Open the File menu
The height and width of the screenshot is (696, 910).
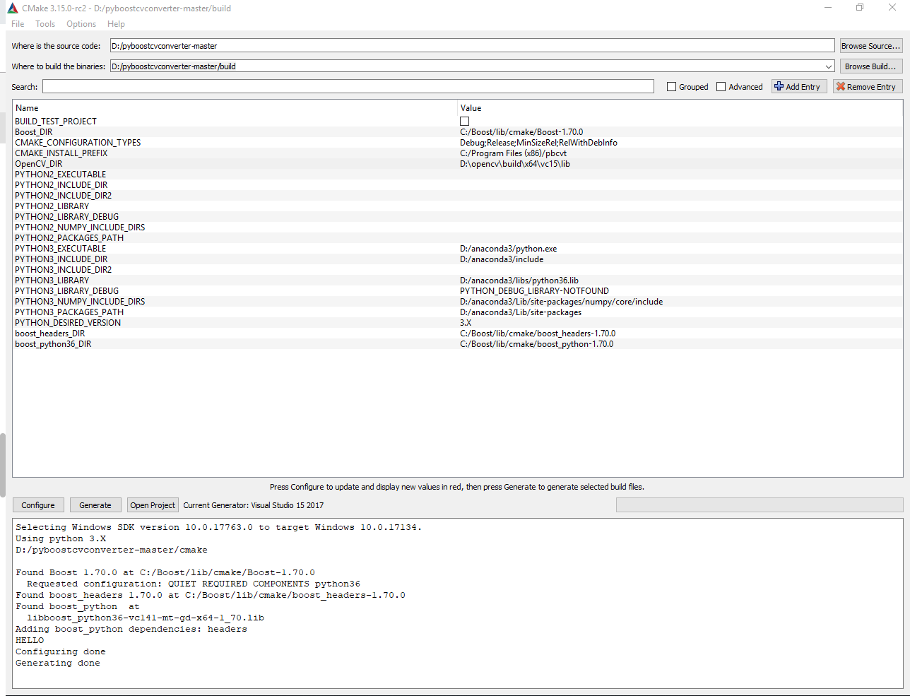click(18, 24)
